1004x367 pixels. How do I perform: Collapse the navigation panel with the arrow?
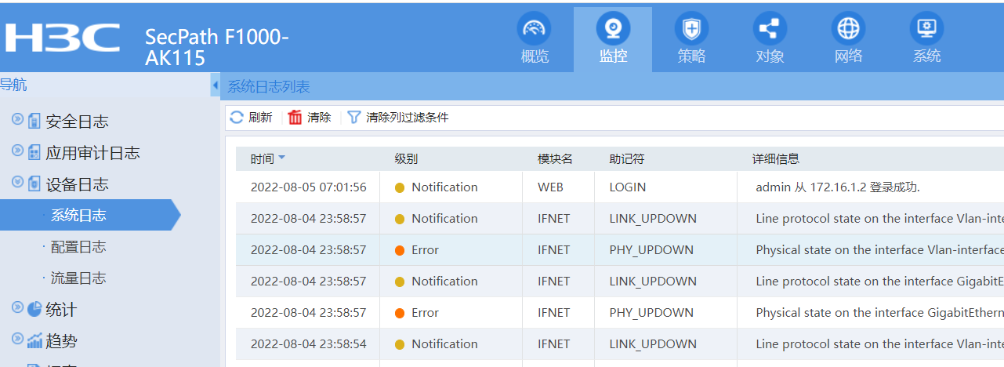pyautogui.click(x=216, y=85)
